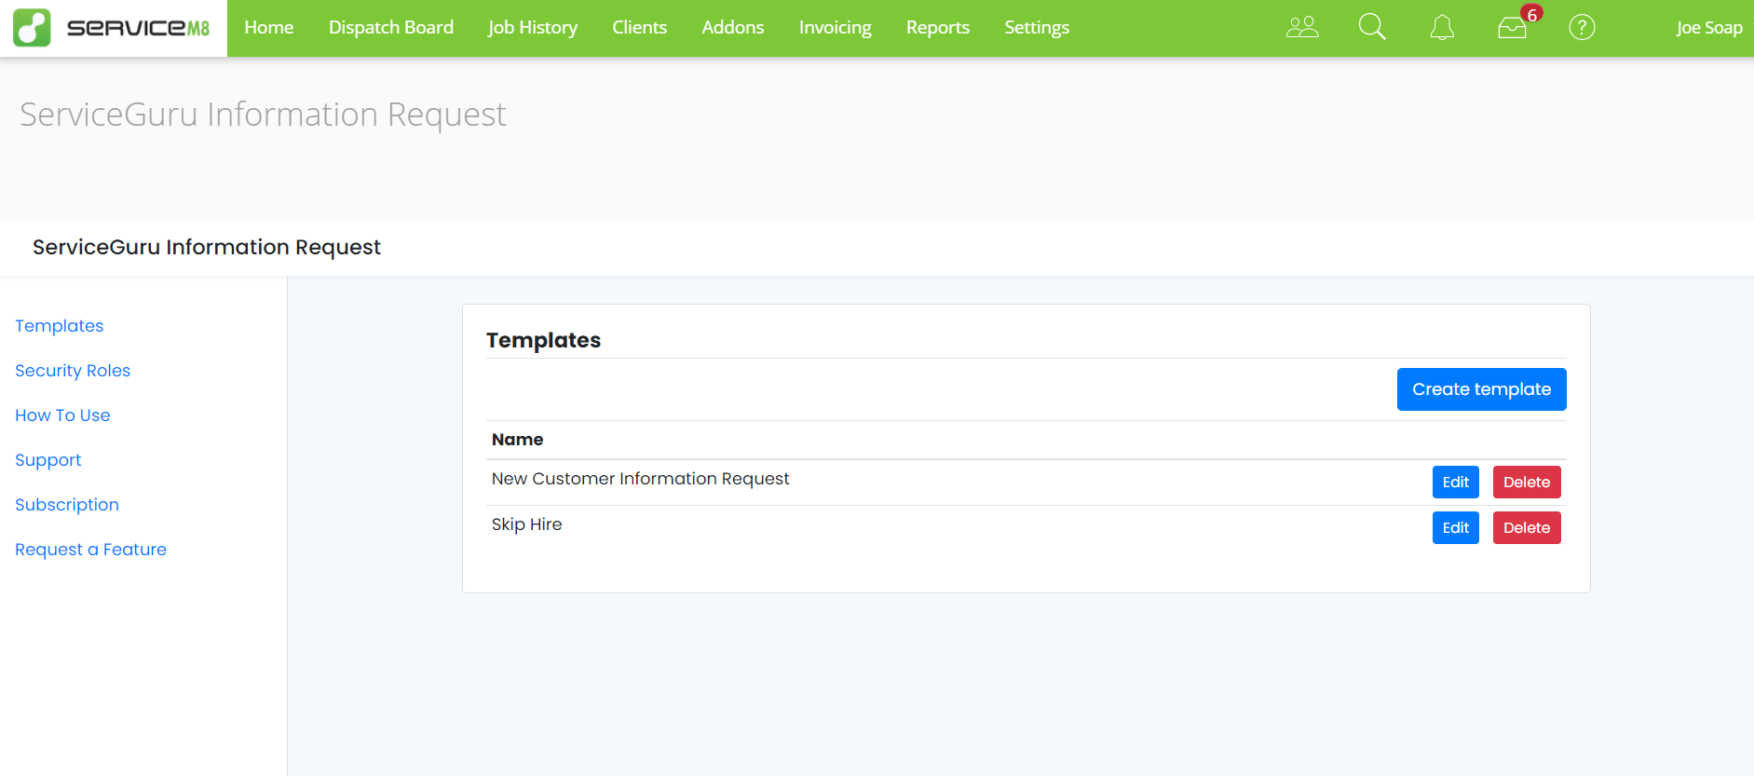The image size is (1754, 776).
Task: Open the Reports menu
Action: (938, 28)
